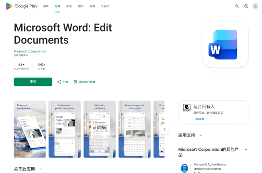This screenshot has width=262, height=173.
Task: Click the 关于此应用 heading
Action: [x=24, y=169]
